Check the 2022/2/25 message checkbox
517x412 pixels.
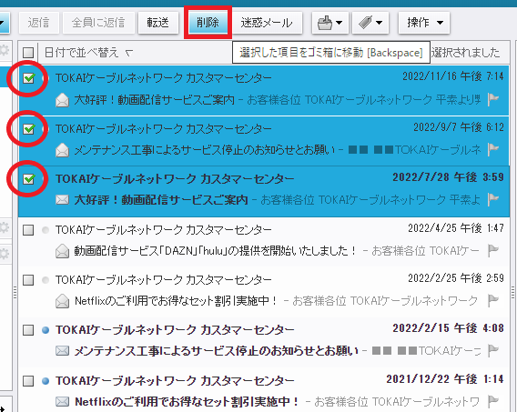(x=28, y=280)
